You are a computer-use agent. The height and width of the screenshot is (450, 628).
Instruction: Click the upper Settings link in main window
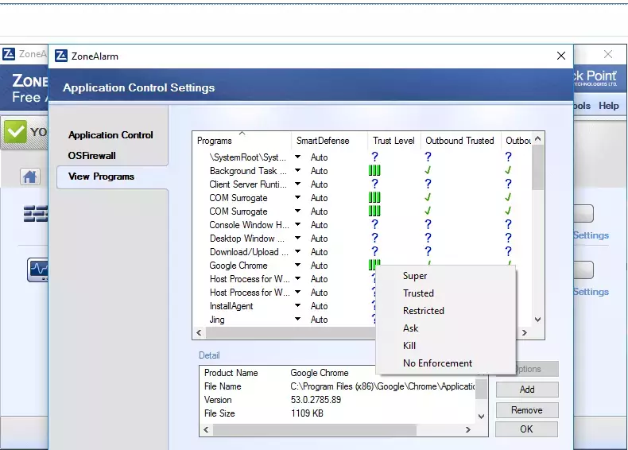591,235
